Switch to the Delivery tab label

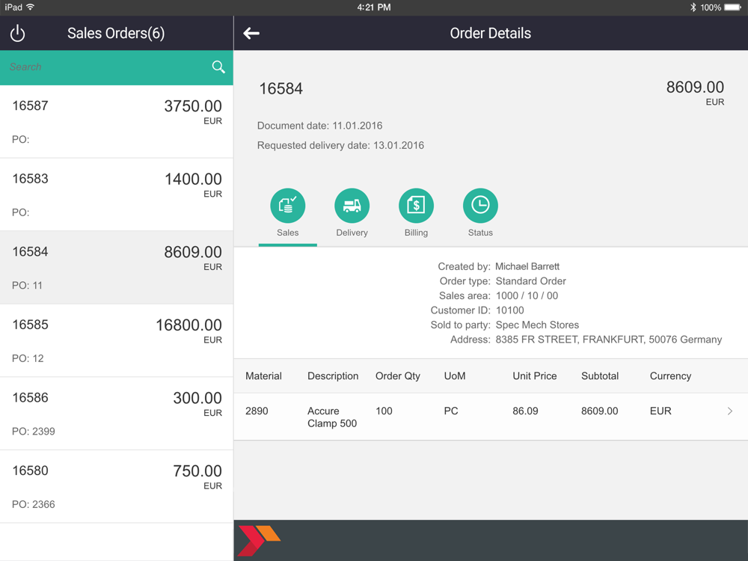click(x=352, y=233)
